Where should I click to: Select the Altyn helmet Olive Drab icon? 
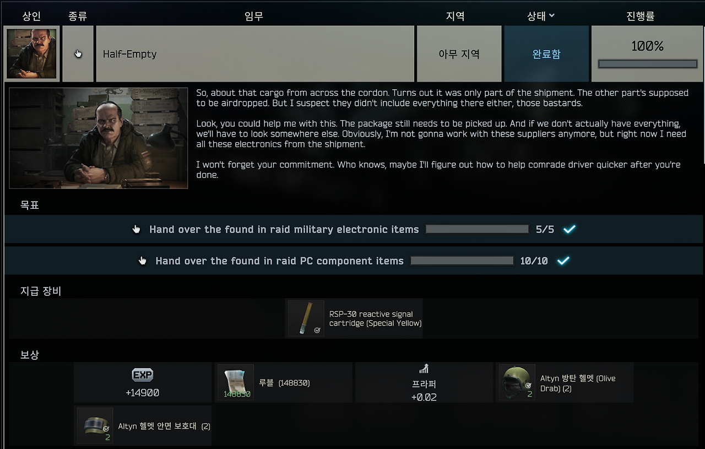pyautogui.click(x=517, y=382)
